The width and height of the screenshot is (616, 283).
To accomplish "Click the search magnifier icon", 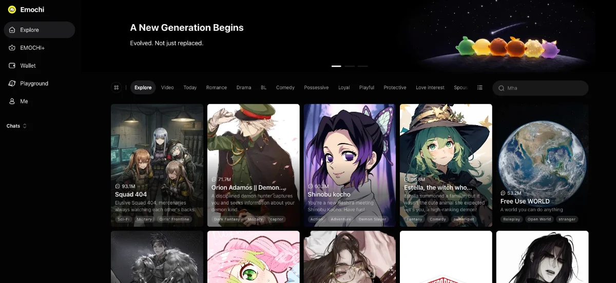I will point(502,88).
